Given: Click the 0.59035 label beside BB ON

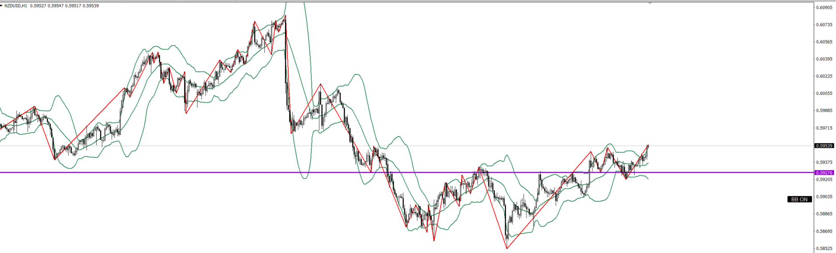Looking at the screenshot, I should (824, 197).
